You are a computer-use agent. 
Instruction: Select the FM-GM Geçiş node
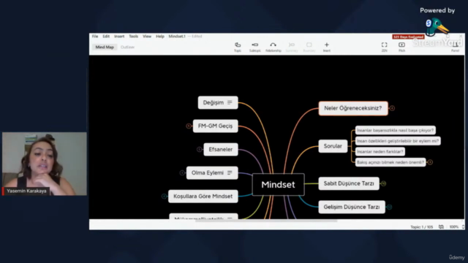[x=215, y=126]
